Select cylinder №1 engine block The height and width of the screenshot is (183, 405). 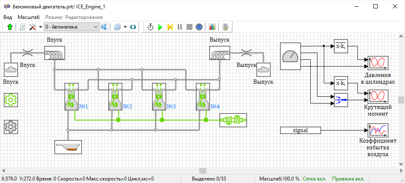(70, 97)
